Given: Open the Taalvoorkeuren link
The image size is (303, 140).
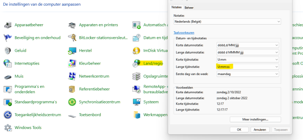Looking at the screenshot, I should (x=184, y=33).
